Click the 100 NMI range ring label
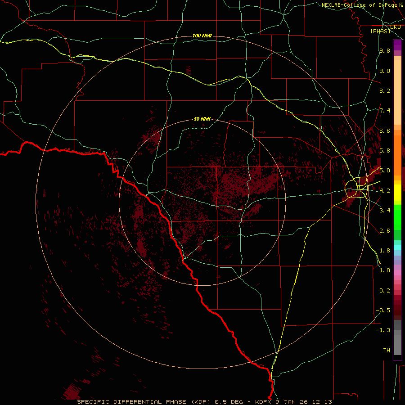The image size is (405, 405). 202,36
